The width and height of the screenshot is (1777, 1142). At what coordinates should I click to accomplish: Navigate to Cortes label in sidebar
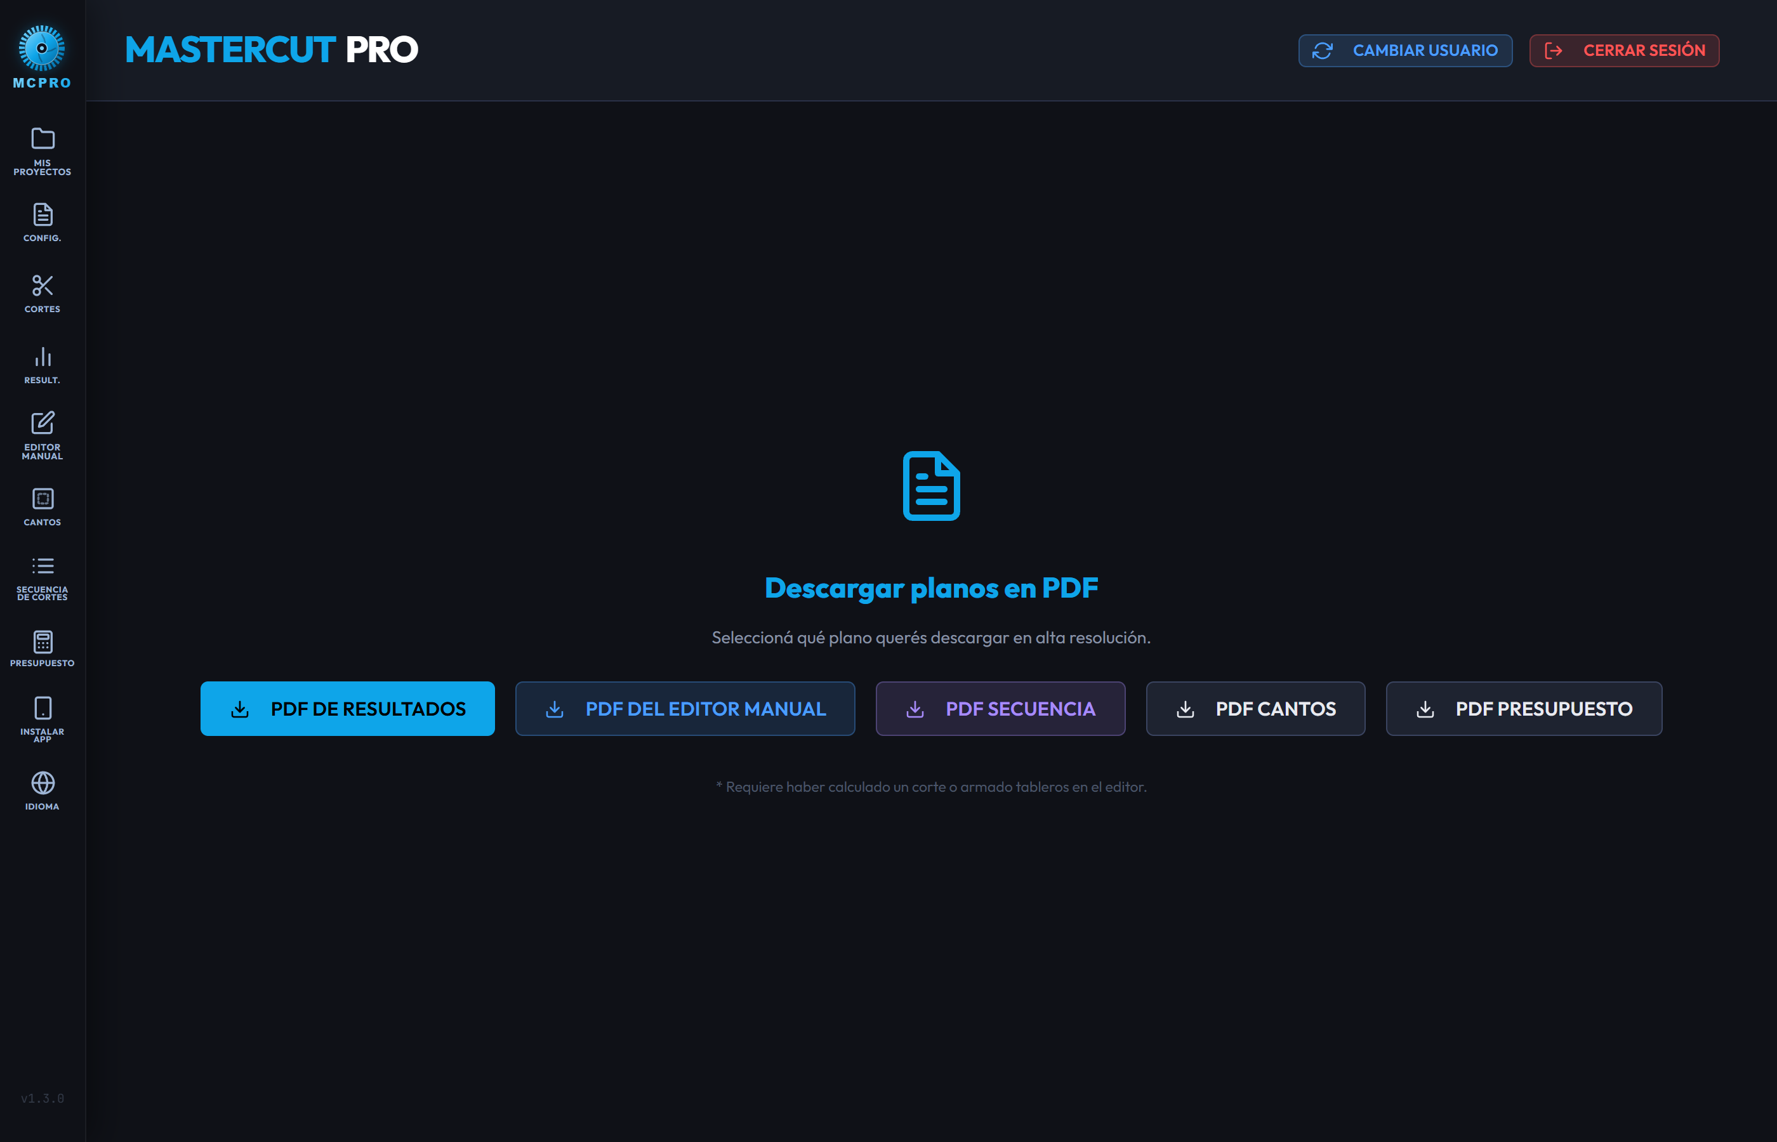coord(43,309)
